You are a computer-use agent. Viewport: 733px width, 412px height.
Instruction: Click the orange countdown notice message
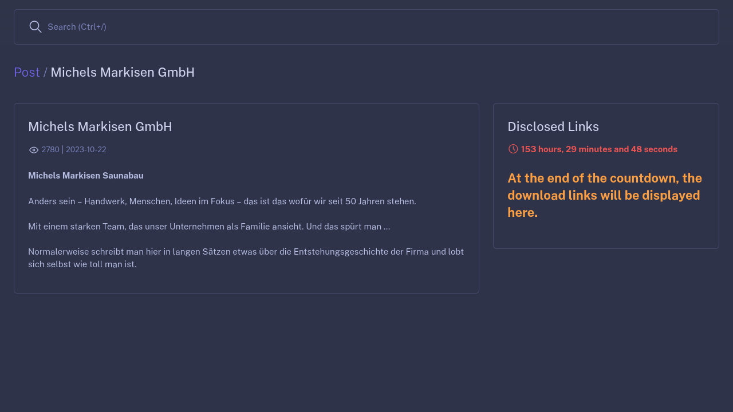tap(605, 195)
